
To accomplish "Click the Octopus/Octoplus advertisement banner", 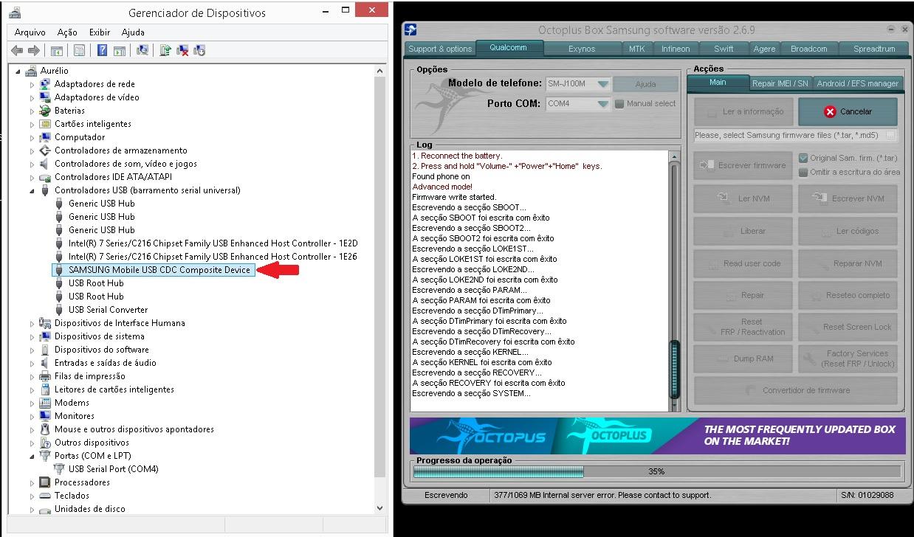I will point(657,435).
